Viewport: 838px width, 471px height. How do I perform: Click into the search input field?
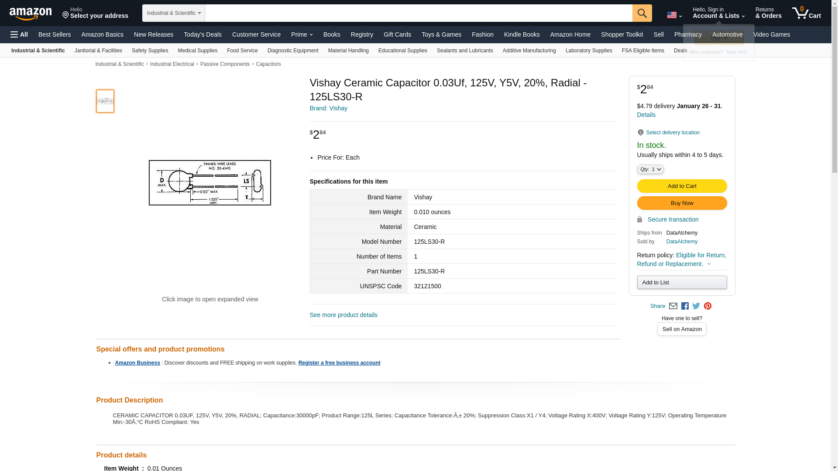418,13
